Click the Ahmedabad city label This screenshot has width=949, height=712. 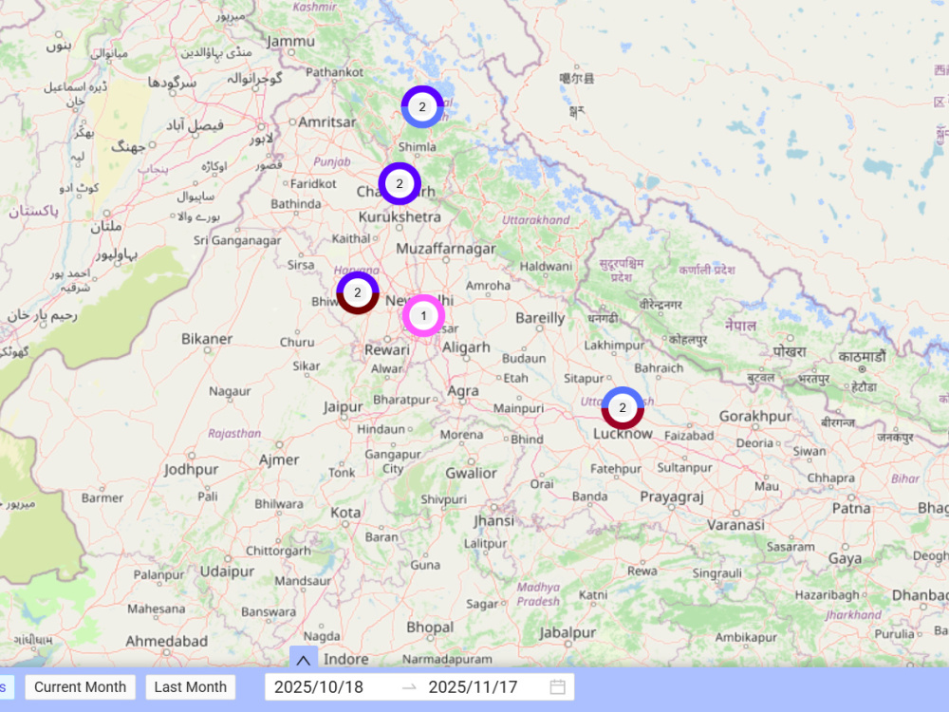166,641
